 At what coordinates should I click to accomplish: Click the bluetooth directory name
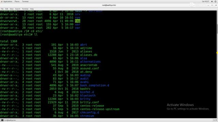coord(88,96)
